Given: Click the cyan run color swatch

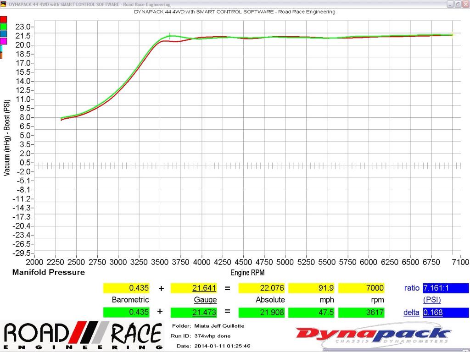Looking at the screenshot, I should coord(1,48).
